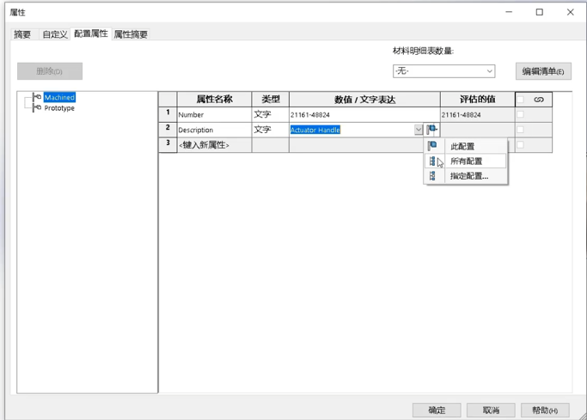Switch to the 自定义 tab
Image resolution: width=587 pixels, height=420 pixels.
point(54,34)
